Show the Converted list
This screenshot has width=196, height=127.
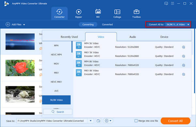click(x=107, y=24)
